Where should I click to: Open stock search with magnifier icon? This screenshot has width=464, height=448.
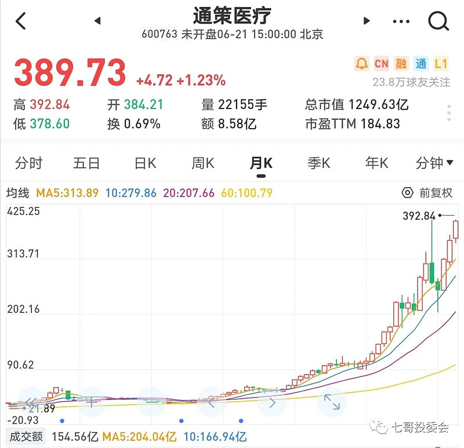438,21
